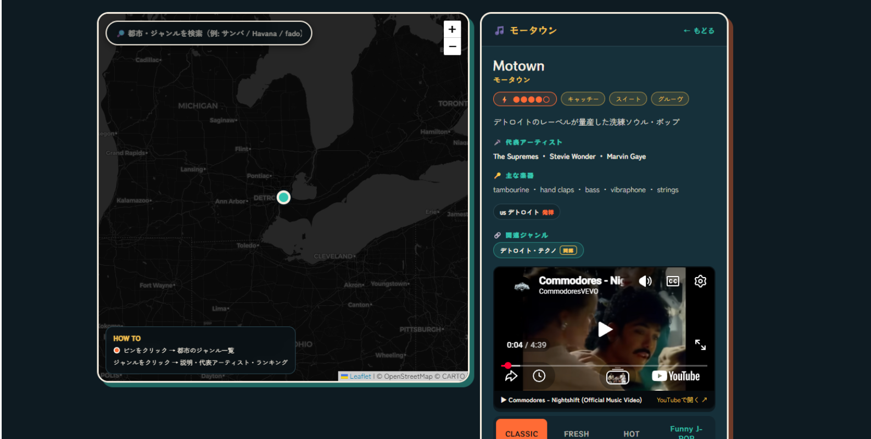Click the 'The Supremes' artist text
The image size is (871, 439).
point(516,156)
